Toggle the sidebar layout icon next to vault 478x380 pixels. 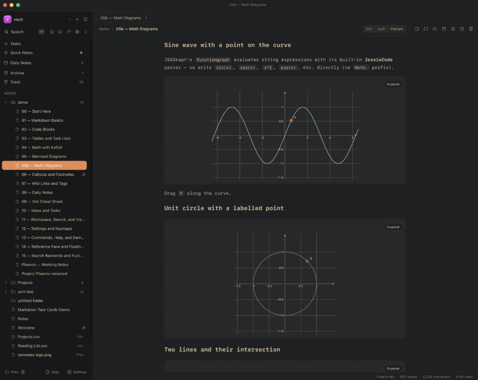pyautogui.click(x=86, y=20)
